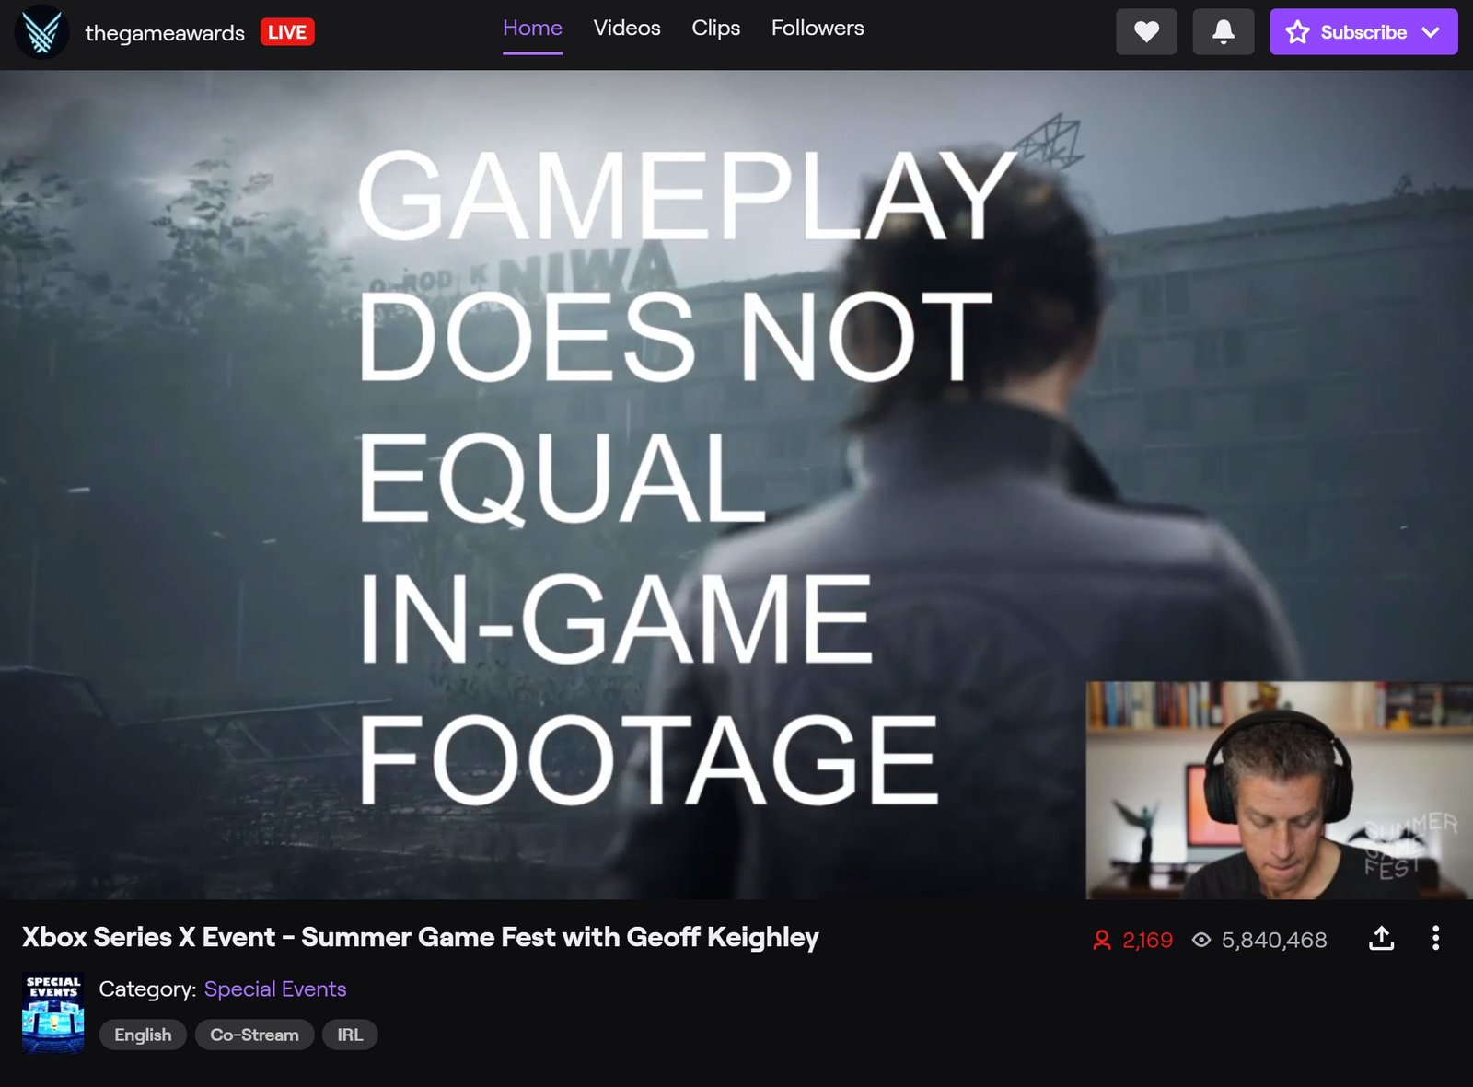Click the red LIVE badge
Viewport: 1473px width, 1087px height.
pyautogui.click(x=287, y=32)
